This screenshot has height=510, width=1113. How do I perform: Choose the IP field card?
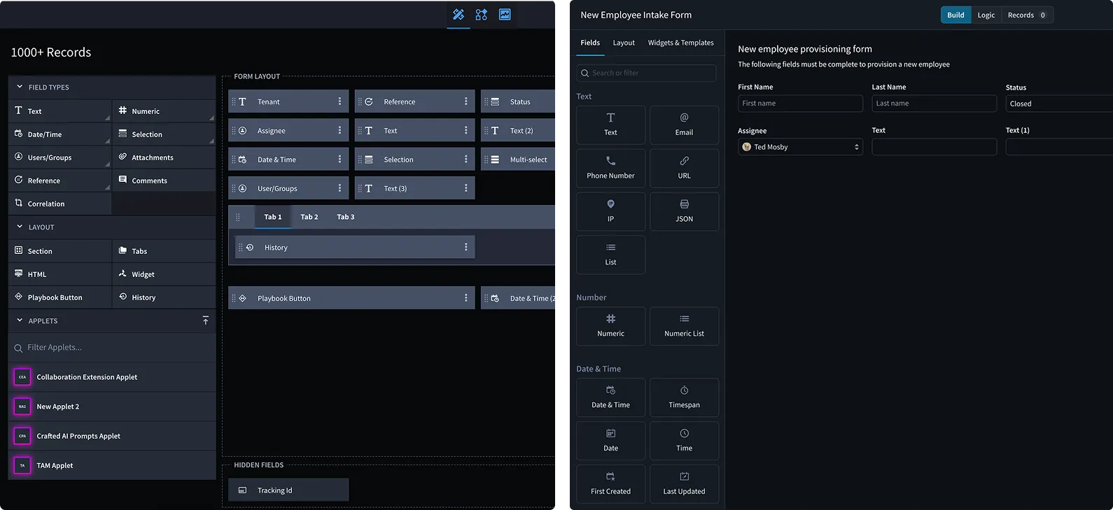click(610, 212)
